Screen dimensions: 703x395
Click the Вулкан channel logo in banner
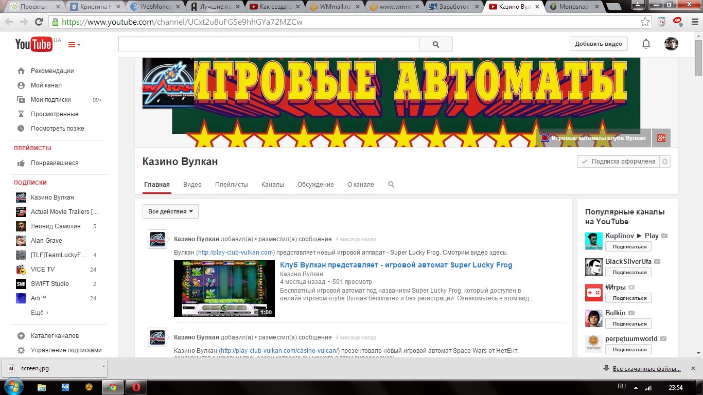tap(168, 83)
